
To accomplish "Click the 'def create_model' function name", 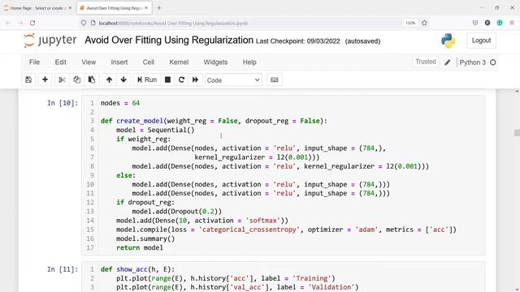I will pos(140,121).
